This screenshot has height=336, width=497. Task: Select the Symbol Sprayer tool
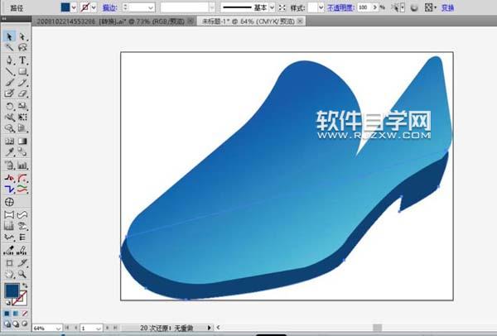point(9,165)
